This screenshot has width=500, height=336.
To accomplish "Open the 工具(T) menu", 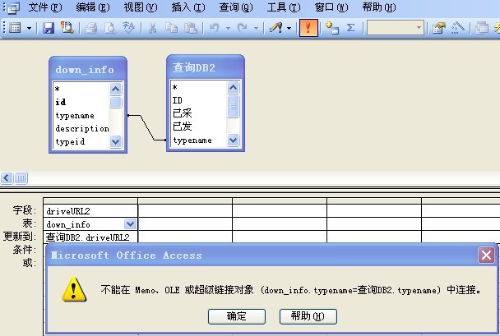I will [x=284, y=7].
